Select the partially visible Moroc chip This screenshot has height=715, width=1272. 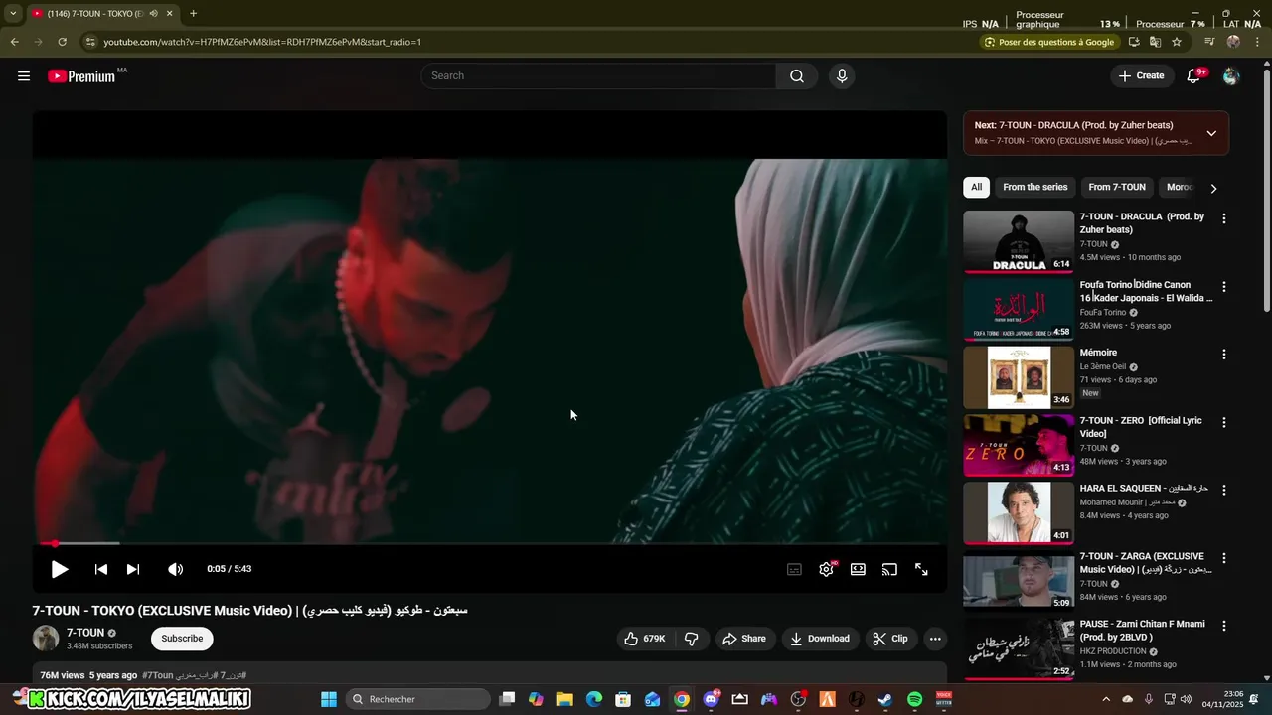tap(1180, 187)
